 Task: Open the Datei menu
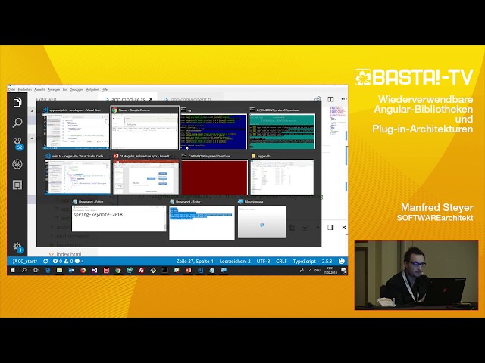(11, 89)
